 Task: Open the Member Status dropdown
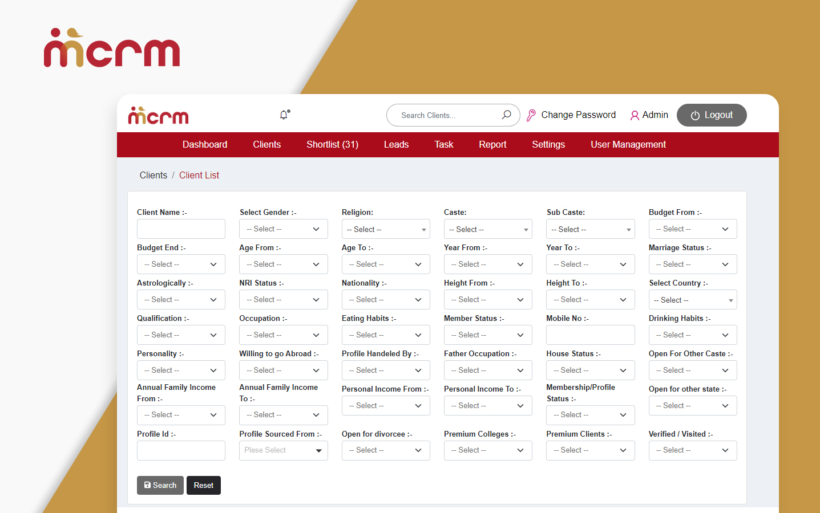(488, 335)
